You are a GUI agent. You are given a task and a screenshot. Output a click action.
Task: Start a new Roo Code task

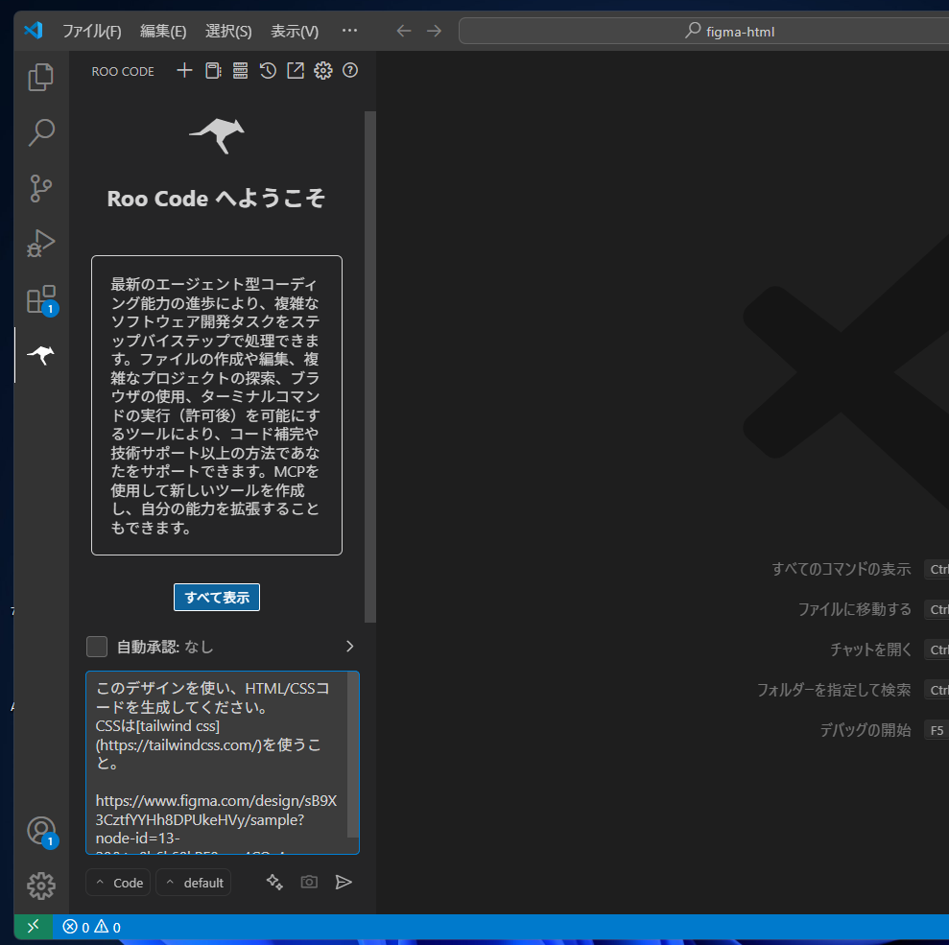184,70
